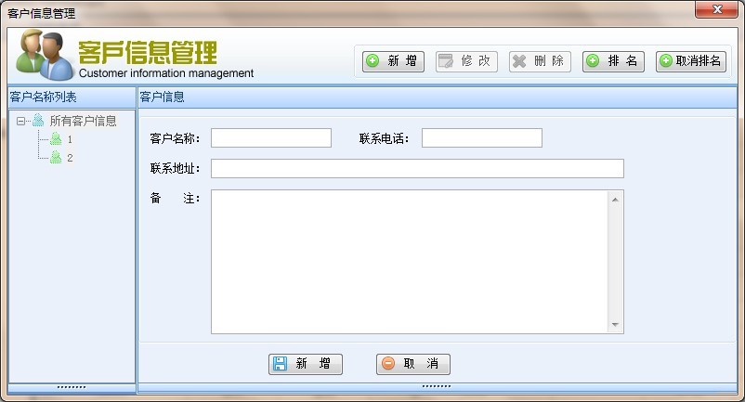Click the 取消排名 toolbar button
The width and height of the screenshot is (745, 402).
coord(690,61)
